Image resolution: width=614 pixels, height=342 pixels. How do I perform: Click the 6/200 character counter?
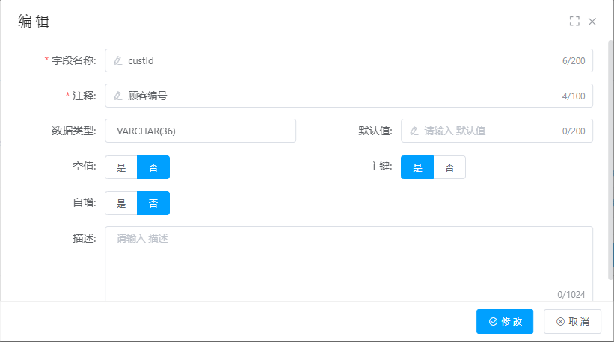pos(574,61)
